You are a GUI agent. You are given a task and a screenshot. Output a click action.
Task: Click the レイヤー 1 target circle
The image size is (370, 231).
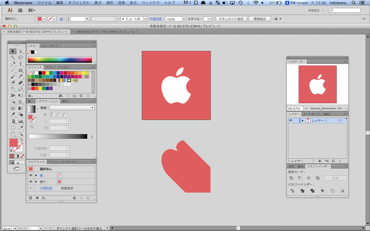tap(340, 121)
